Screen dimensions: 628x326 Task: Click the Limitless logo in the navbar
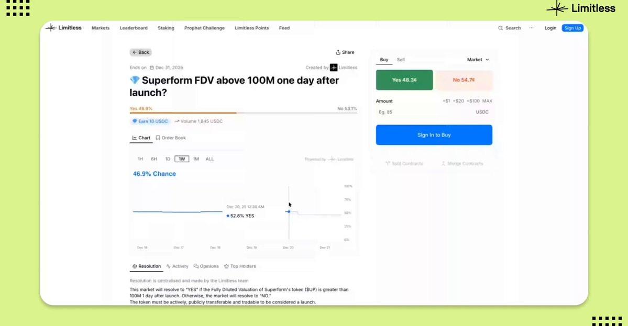tap(64, 28)
